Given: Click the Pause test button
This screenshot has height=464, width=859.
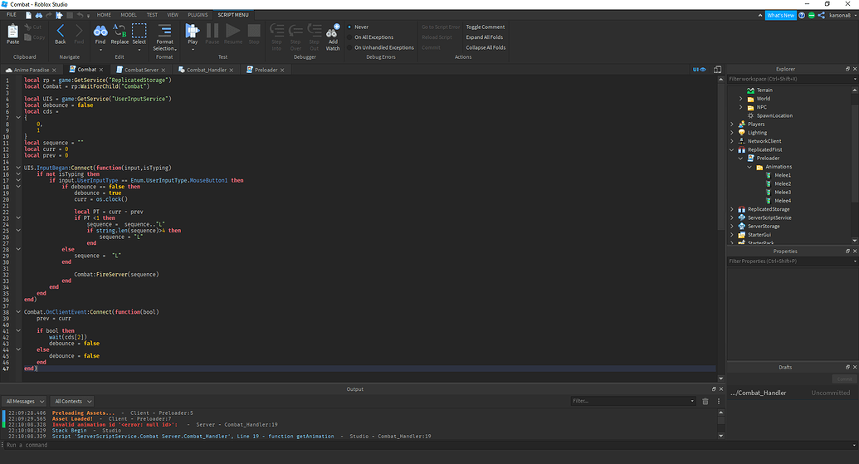Looking at the screenshot, I should tap(212, 30).
